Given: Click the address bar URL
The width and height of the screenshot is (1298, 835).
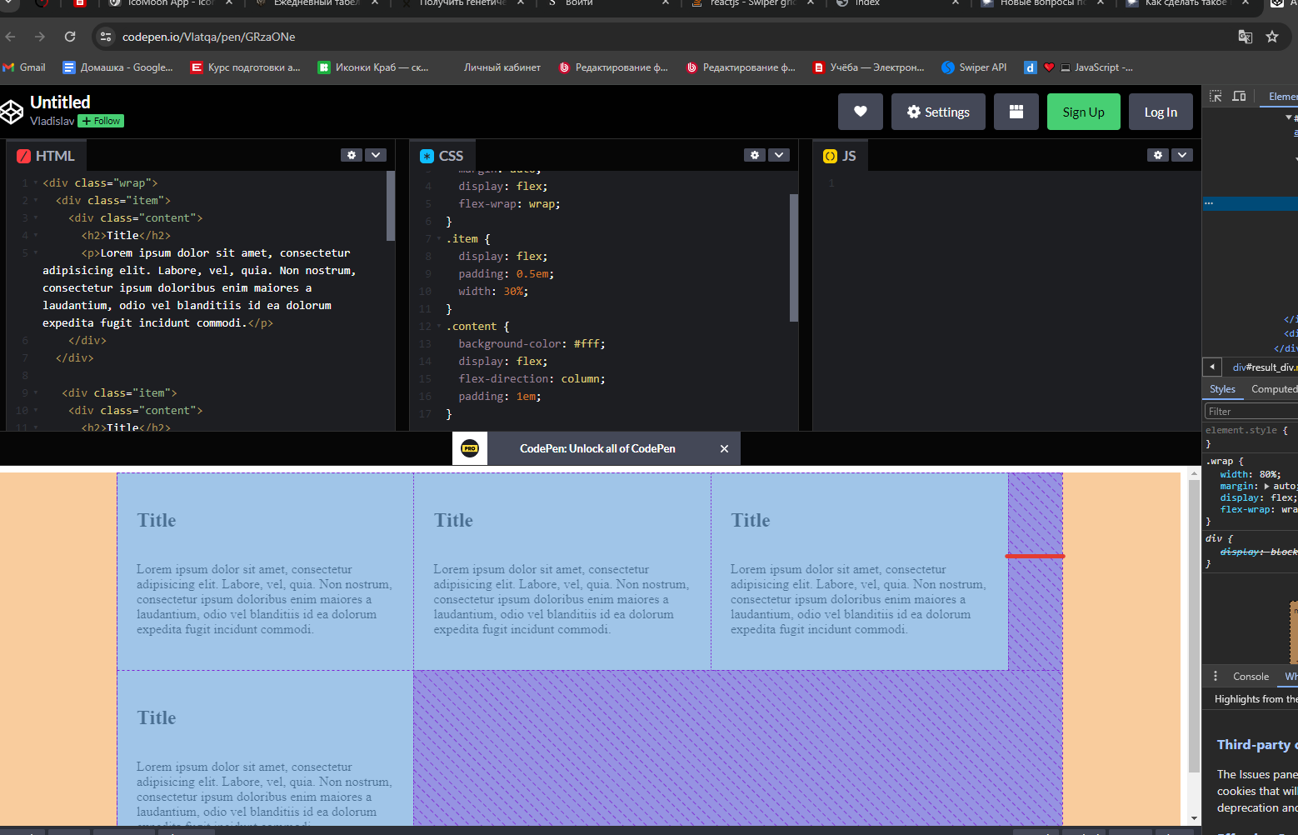Looking at the screenshot, I should [x=208, y=37].
